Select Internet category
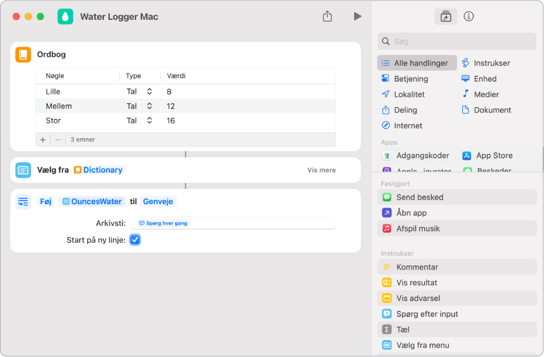Screen dimensions: 544x357 pyautogui.click(x=401, y=125)
